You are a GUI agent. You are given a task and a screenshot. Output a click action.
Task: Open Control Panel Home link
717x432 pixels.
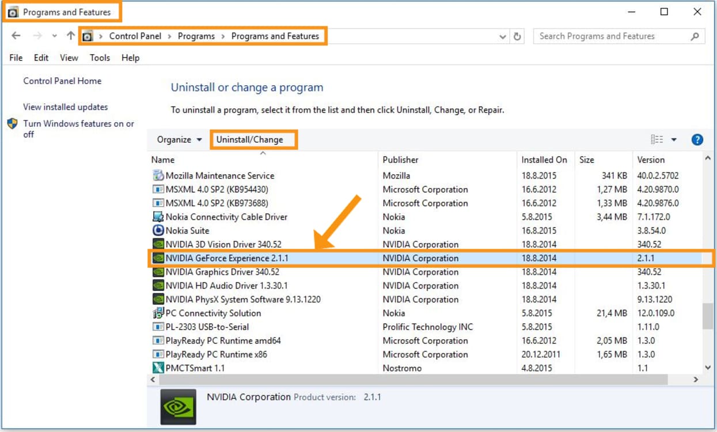(62, 81)
